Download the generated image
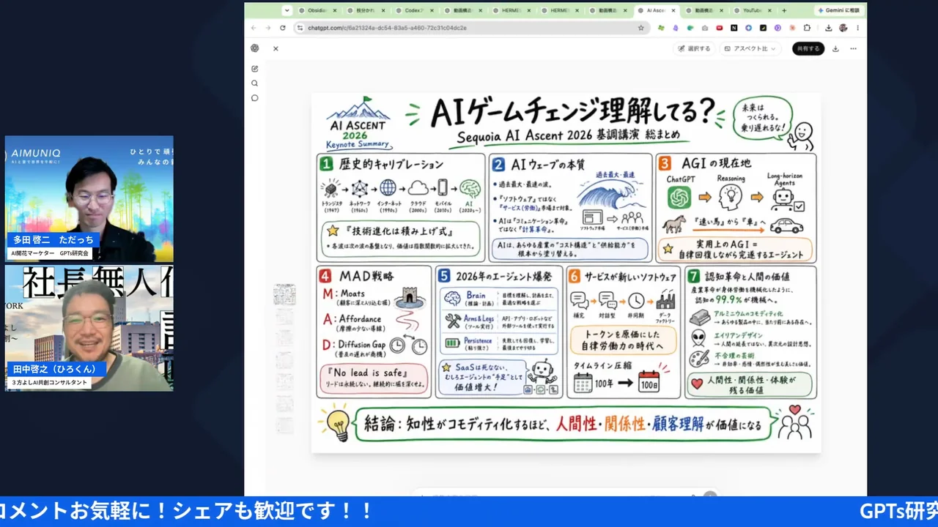Screen dimensions: 938x527 [835, 48]
